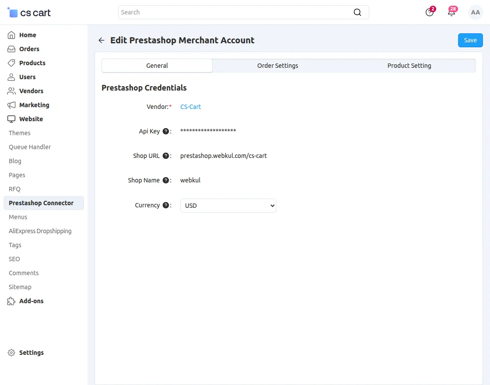Switch to the Product Setting tab

(x=409, y=66)
